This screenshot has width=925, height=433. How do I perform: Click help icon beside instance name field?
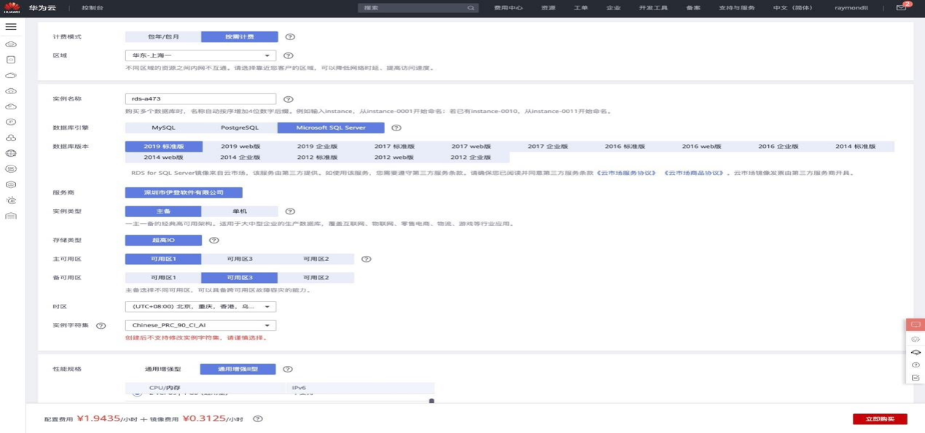coord(288,99)
